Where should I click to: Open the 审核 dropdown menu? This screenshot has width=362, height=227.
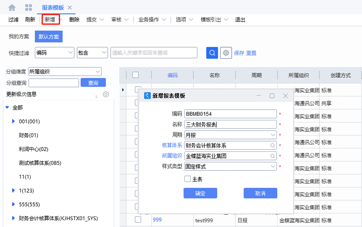pos(120,20)
